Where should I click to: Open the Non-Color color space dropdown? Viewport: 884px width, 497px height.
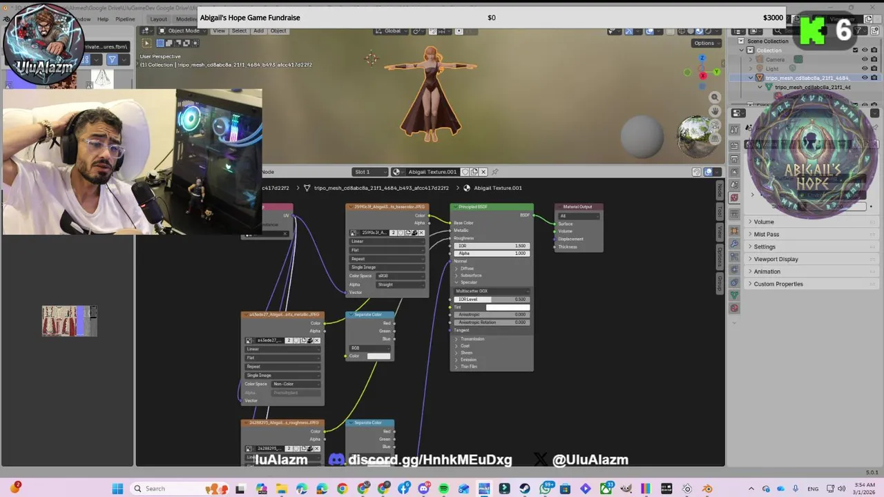[x=296, y=384]
